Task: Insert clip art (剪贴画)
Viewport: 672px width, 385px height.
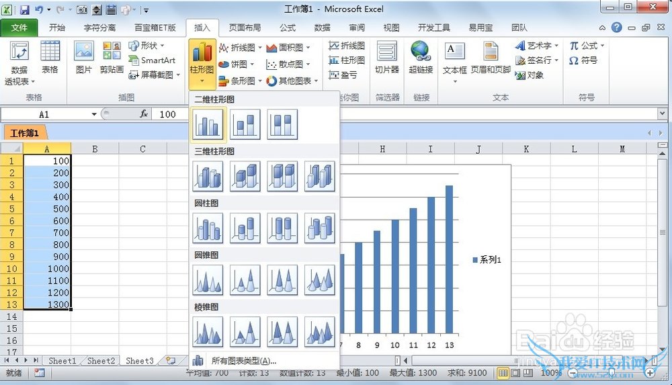Action: coord(112,58)
